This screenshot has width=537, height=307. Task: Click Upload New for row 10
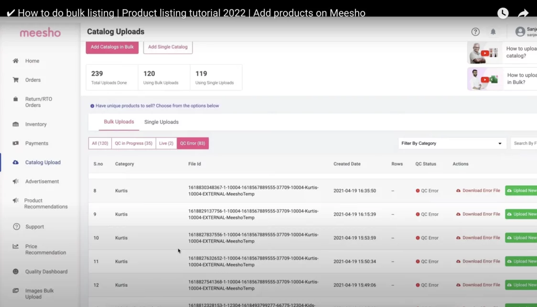pos(521,238)
